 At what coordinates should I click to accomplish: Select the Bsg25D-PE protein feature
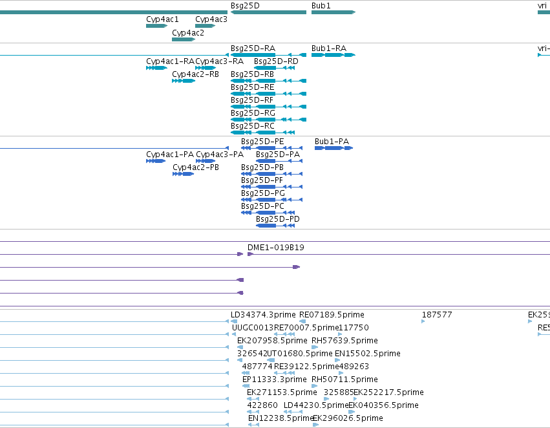(x=272, y=148)
